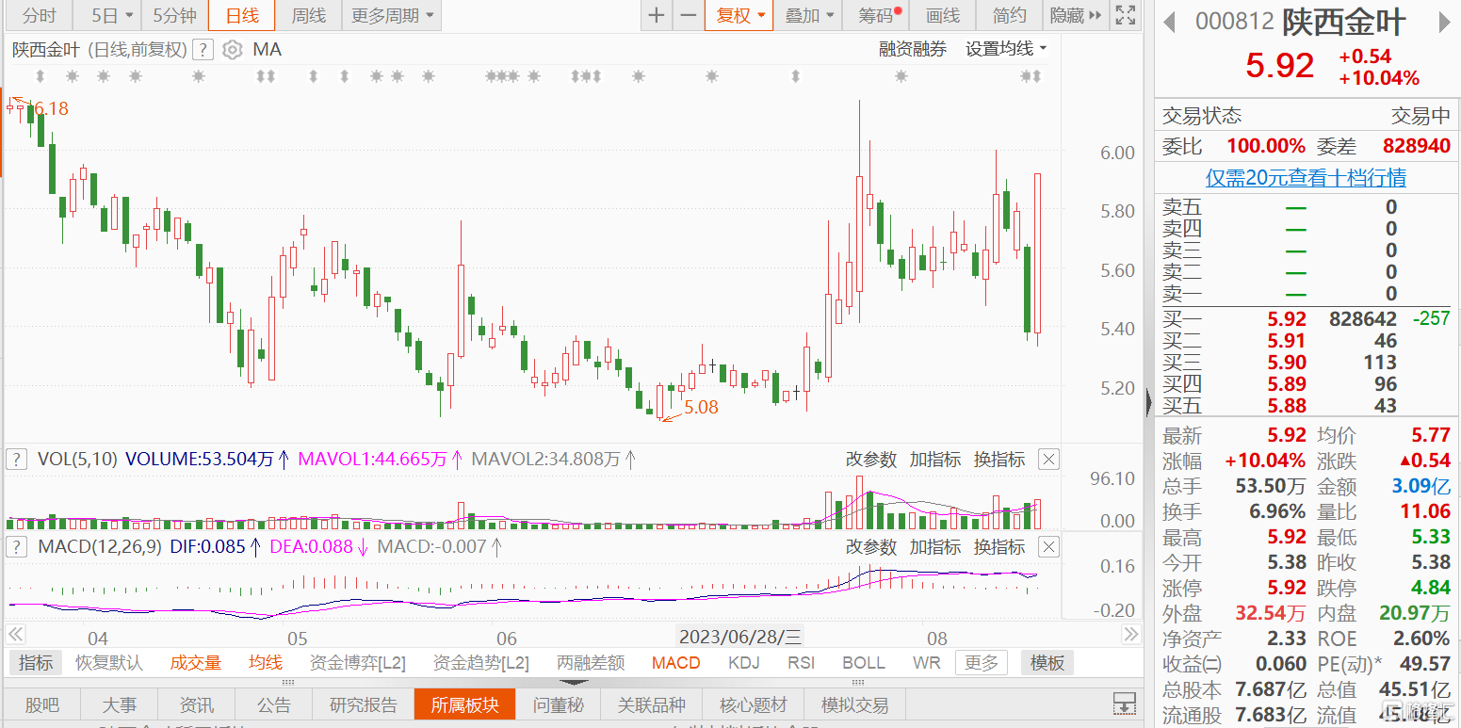
Task: Open help for 陕西金叶 chart title
Action: pyautogui.click(x=203, y=50)
